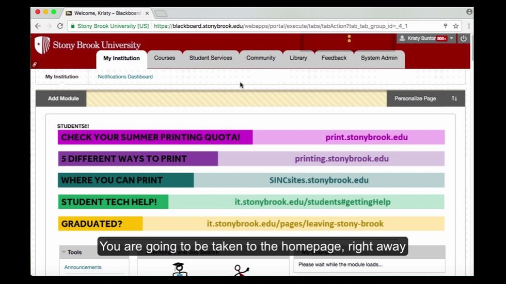Expand the Kristy Buntor user menu

452,39
